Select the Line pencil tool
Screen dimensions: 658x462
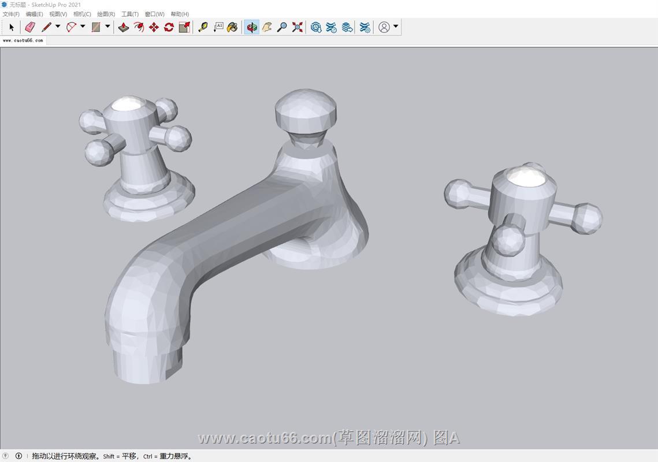[47, 27]
